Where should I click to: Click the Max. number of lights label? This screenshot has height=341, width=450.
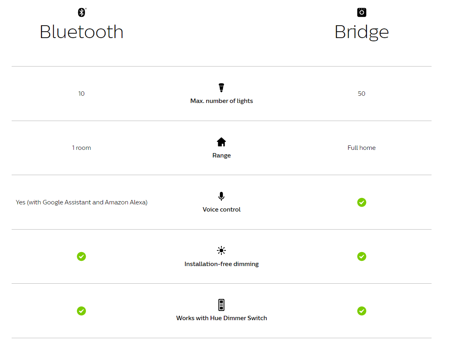pyautogui.click(x=221, y=101)
